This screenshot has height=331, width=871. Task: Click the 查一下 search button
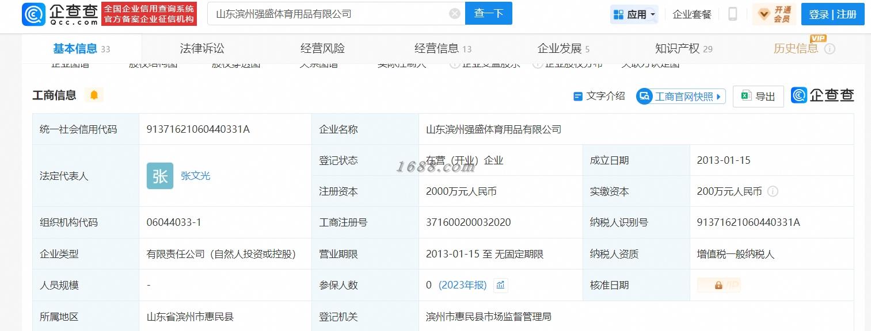pos(489,14)
